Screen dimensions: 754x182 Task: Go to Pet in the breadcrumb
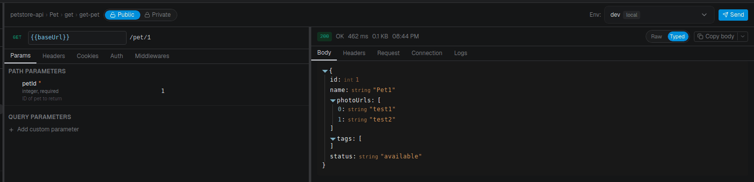click(54, 15)
